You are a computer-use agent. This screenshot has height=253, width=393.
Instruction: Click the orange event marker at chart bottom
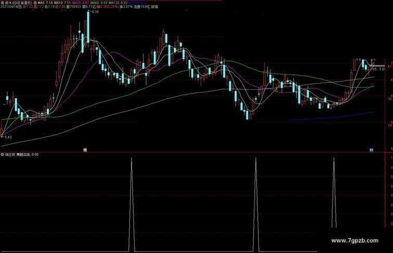pyautogui.click(x=85, y=150)
